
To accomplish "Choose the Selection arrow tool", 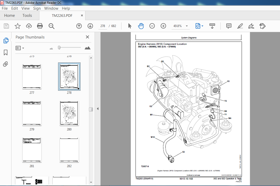I will 130,26.
